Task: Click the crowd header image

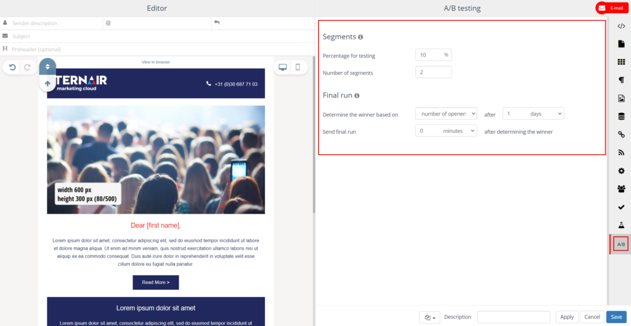Action: tap(156, 160)
